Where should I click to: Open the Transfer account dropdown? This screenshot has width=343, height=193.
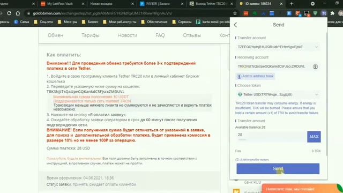278,47
